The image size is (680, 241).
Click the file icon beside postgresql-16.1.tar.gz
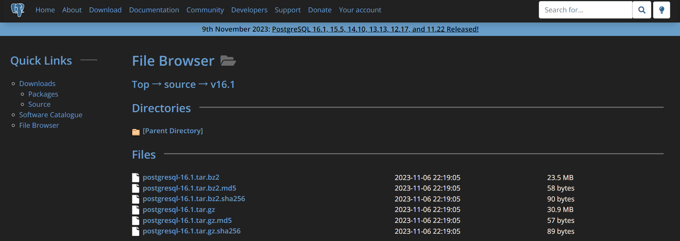click(136, 210)
